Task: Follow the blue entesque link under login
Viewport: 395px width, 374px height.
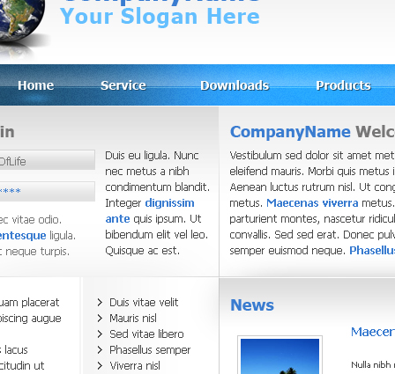Action: [x=23, y=236]
